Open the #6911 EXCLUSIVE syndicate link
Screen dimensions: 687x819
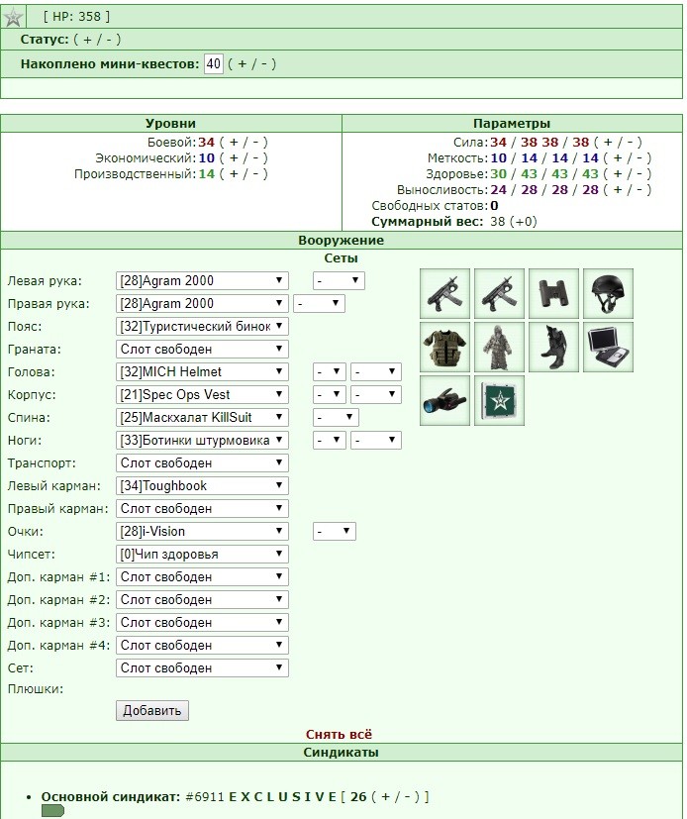261,797
